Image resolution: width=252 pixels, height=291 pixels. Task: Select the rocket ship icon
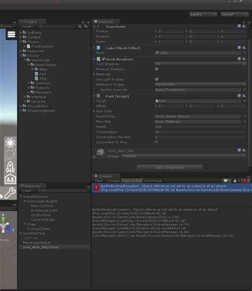pos(10,167)
